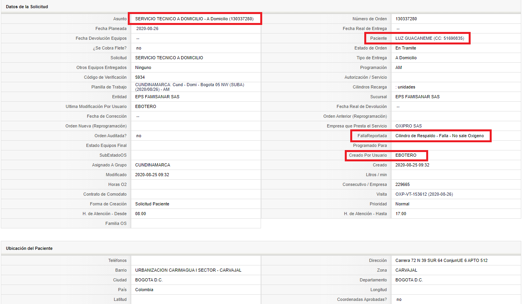Click the 'Litros / min' label

pyautogui.click(x=376, y=175)
